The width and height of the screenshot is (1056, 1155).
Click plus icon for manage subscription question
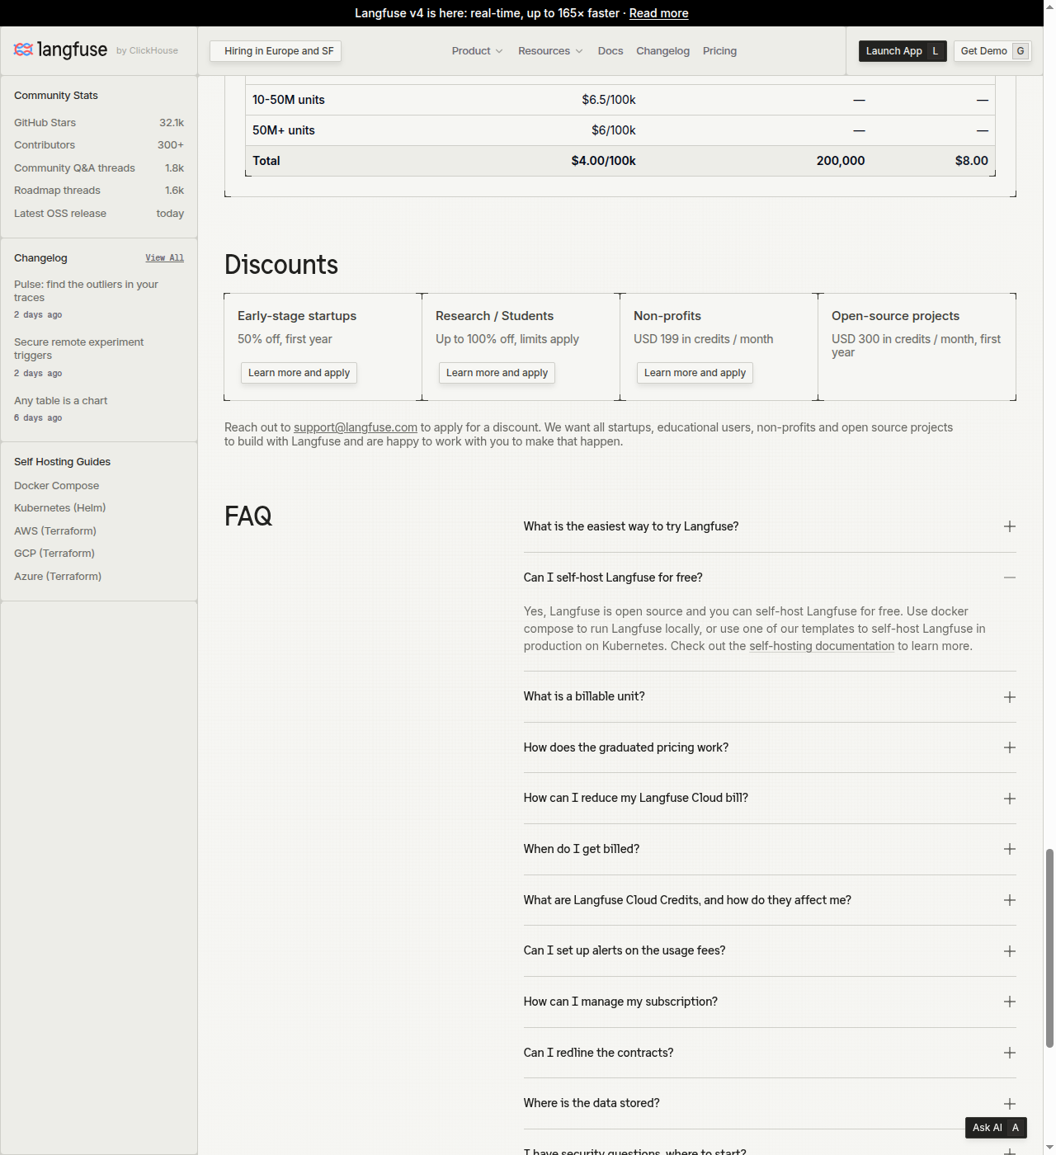pyautogui.click(x=1010, y=1002)
